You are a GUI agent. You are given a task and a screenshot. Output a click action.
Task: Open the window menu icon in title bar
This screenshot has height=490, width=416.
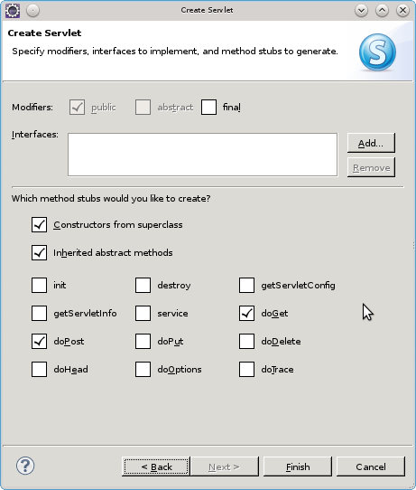coord(13,10)
